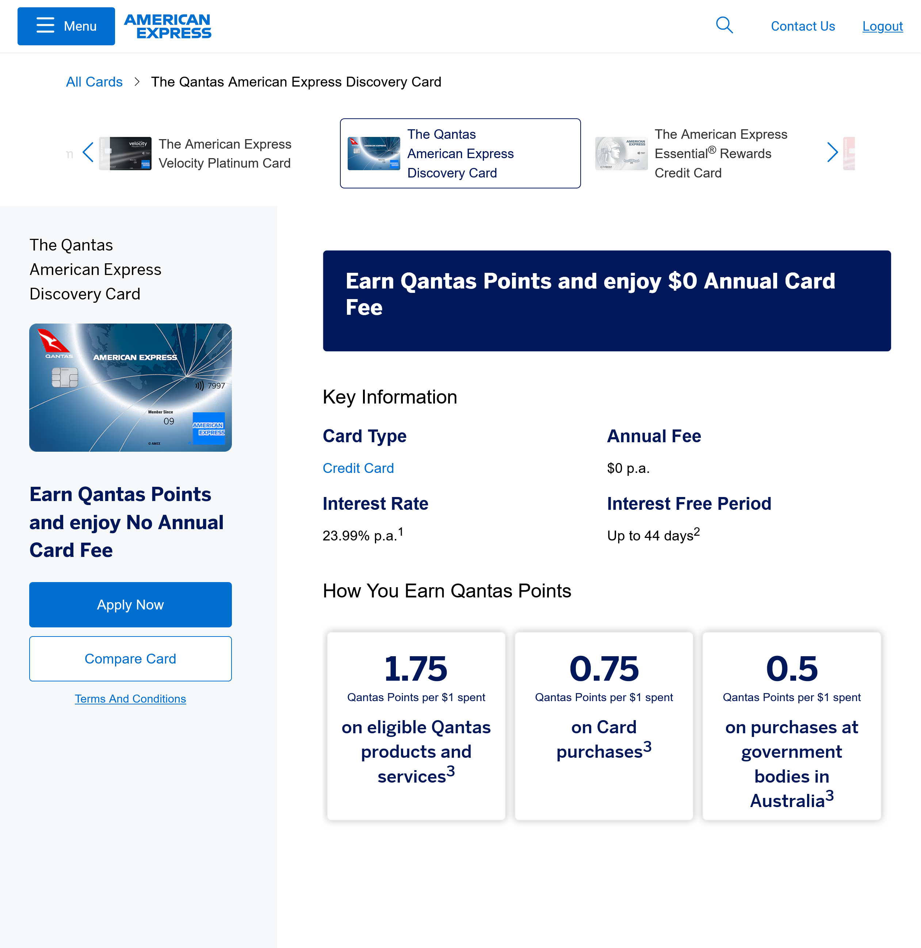Click the hamburger Menu icon

(45, 26)
